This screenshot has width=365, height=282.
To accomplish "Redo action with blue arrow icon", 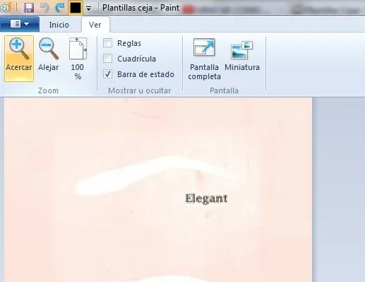I will click(x=59, y=8).
